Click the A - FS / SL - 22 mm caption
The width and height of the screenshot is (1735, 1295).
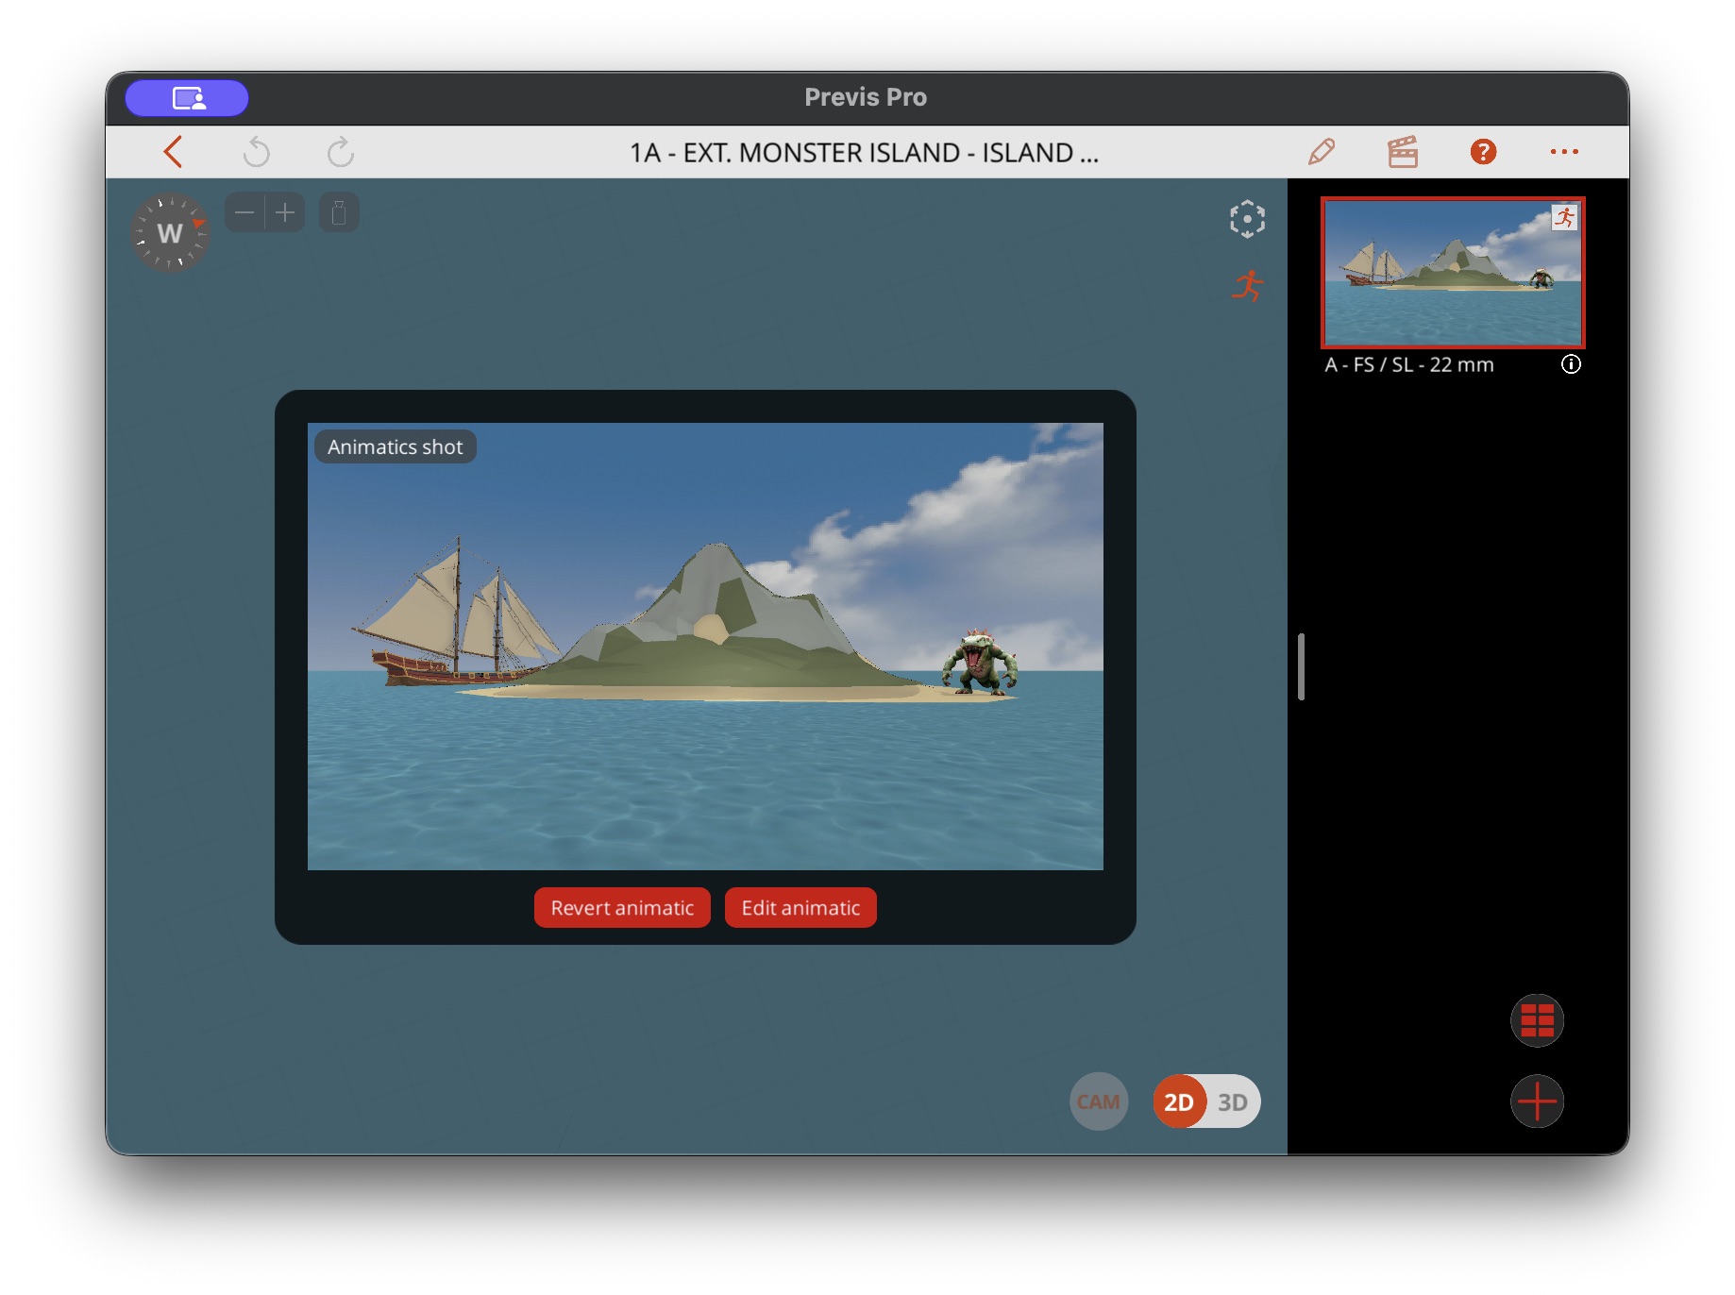point(1408,364)
